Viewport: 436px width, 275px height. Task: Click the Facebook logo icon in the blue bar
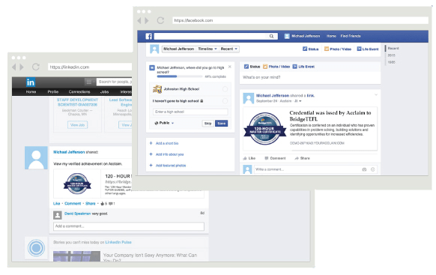coord(149,36)
